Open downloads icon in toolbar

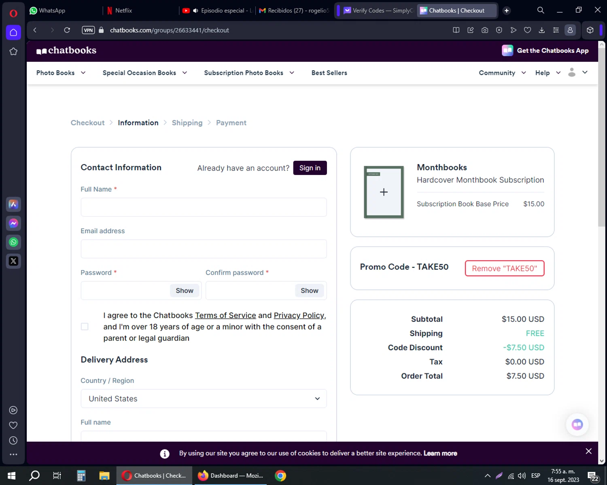pyautogui.click(x=541, y=30)
